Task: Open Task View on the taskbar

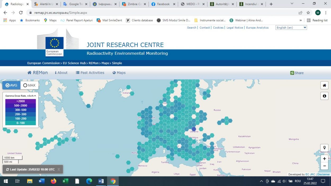Action: coord(17,181)
